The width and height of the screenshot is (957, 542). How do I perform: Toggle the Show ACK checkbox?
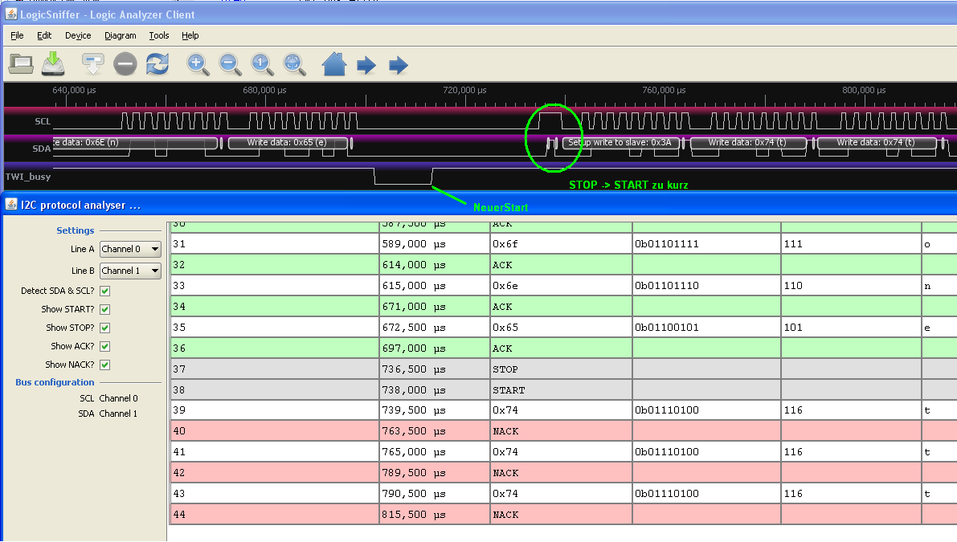[105, 346]
